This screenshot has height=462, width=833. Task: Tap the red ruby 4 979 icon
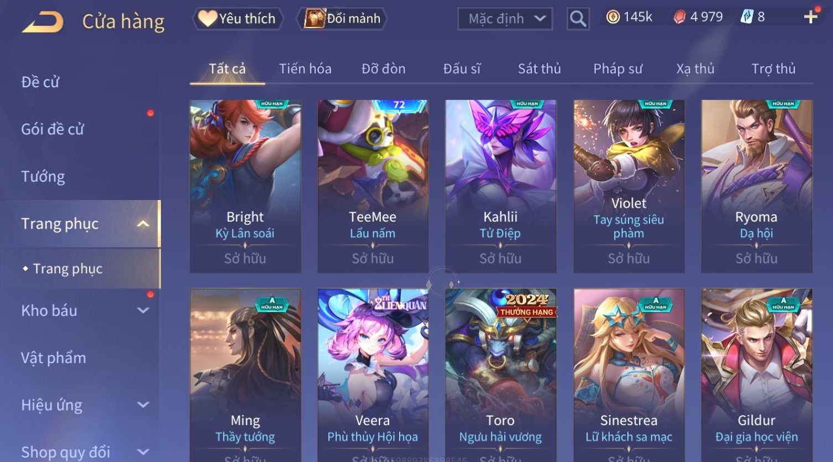(679, 17)
